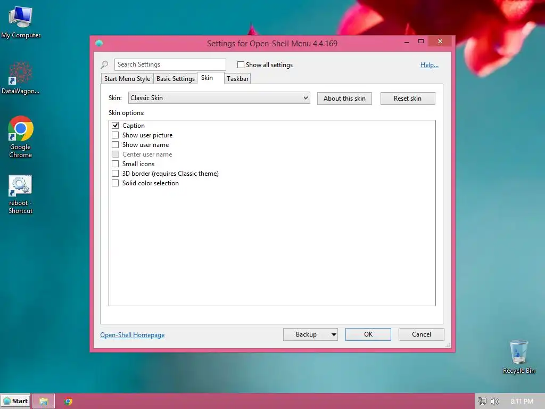This screenshot has height=409, width=545.
Task: Switch to the Taskbar tab
Action: [238, 79]
